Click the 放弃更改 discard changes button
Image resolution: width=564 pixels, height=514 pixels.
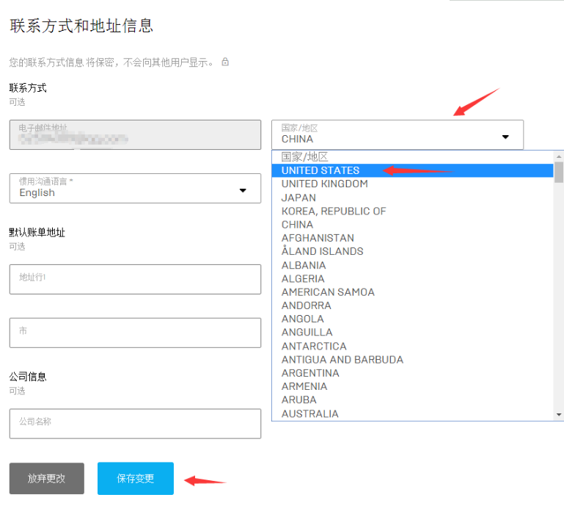(x=47, y=478)
